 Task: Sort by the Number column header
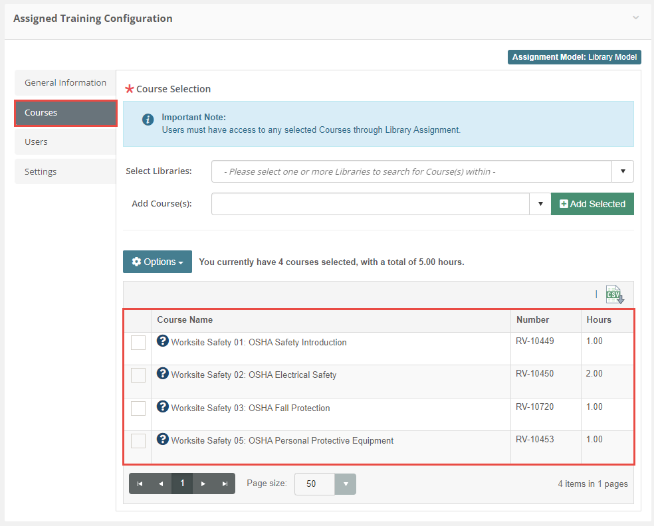tap(532, 319)
